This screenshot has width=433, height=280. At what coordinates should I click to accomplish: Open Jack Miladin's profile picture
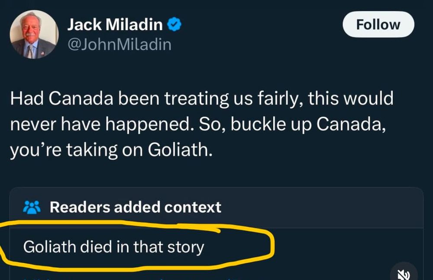[x=33, y=34]
